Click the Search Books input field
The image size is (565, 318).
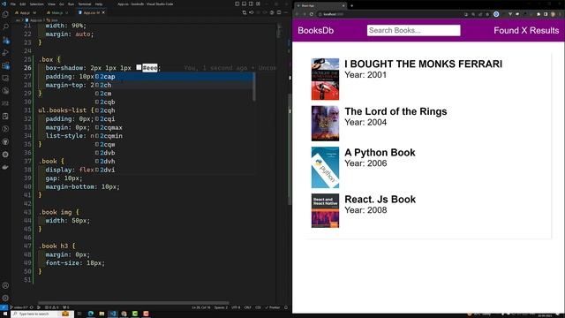pyautogui.click(x=414, y=30)
